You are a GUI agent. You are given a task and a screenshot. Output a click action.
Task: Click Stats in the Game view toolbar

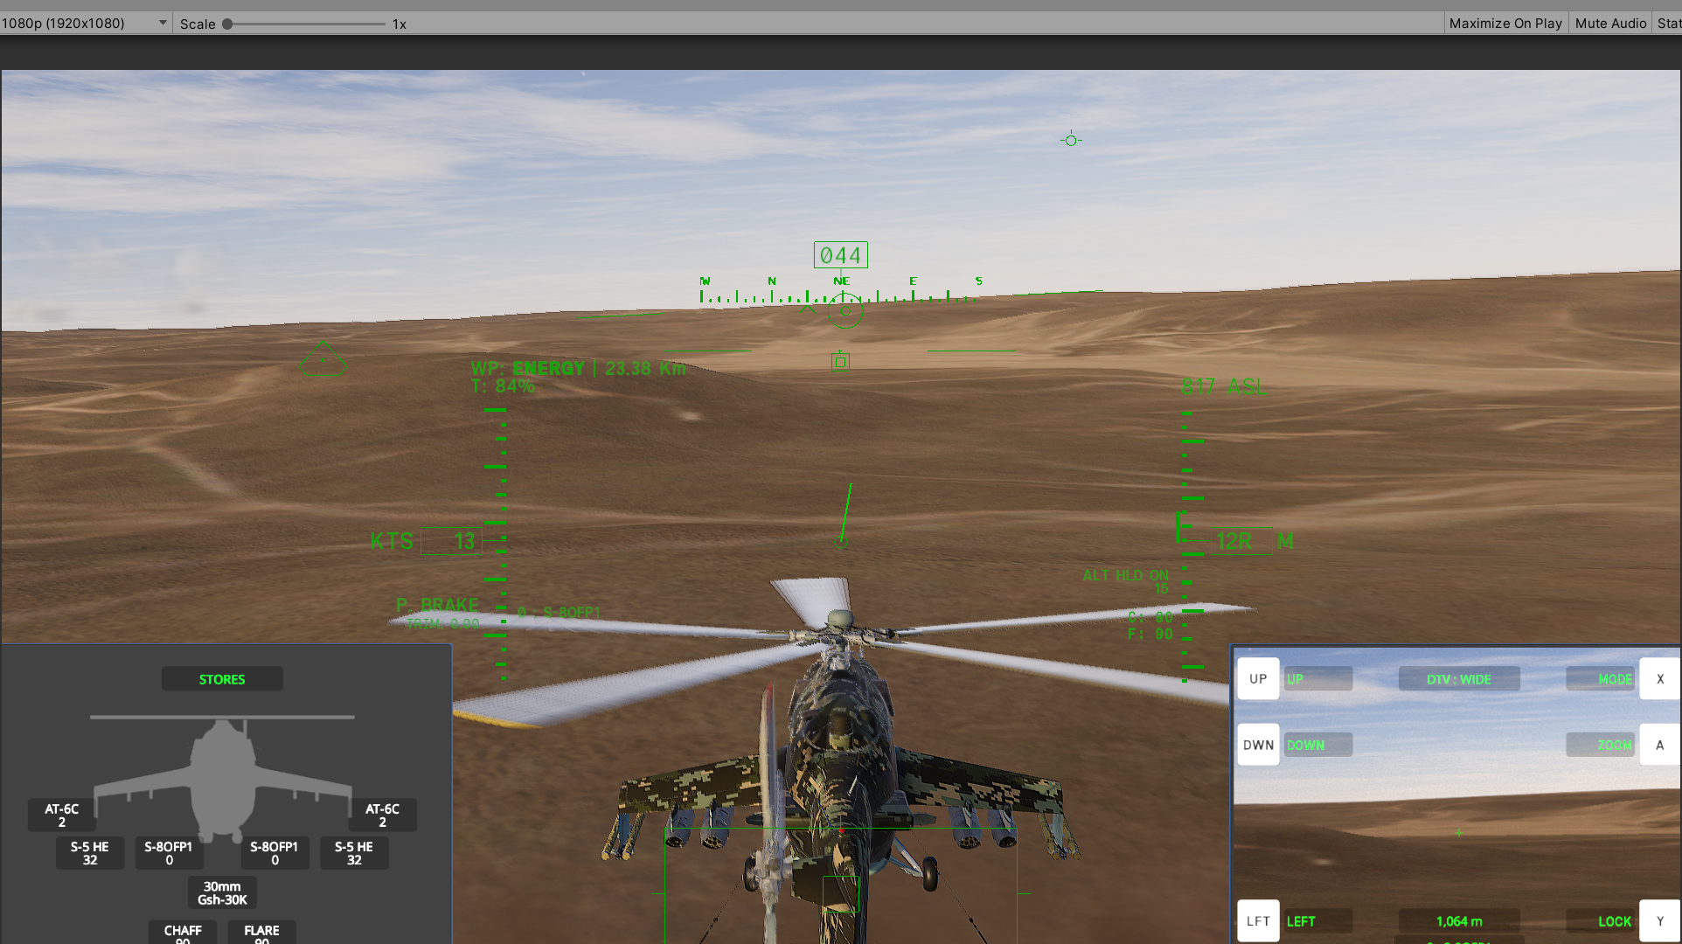click(x=1668, y=23)
